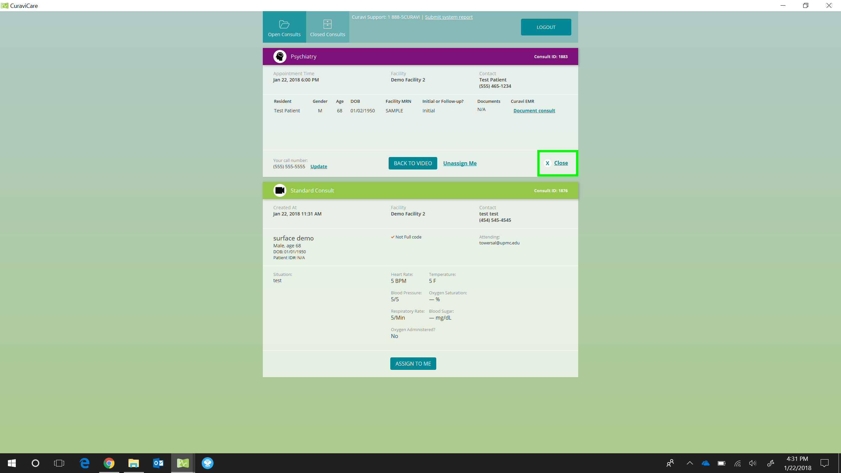
Task: Click the Unassign Me link
Action: click(460, 163)
